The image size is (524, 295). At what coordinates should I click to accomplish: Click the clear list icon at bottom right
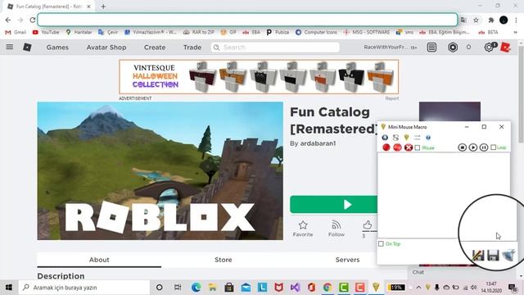(508, 255)
